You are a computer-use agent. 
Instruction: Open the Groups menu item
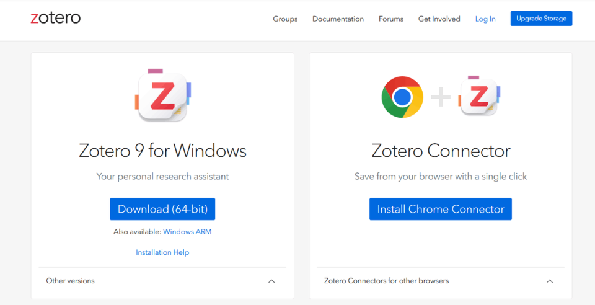coord(285,19)
